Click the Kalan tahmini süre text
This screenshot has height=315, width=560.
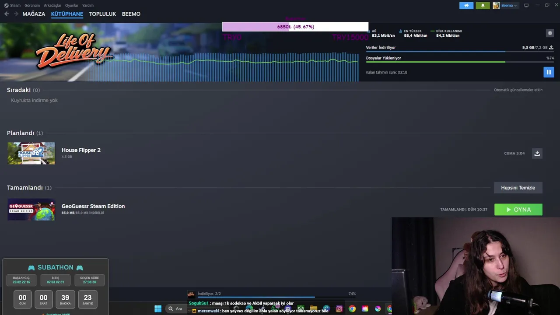387,72
